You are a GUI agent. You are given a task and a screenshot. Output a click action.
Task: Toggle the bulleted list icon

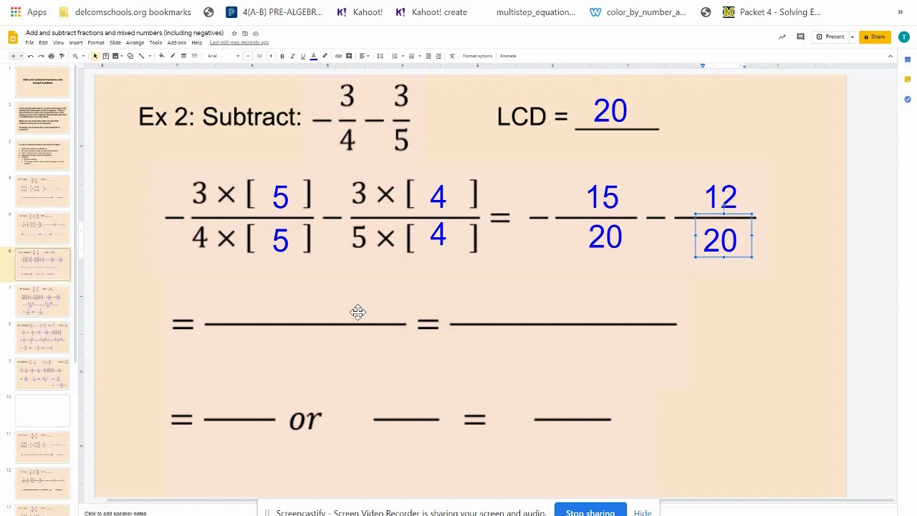pyautogui.click(x=411, y=56)
